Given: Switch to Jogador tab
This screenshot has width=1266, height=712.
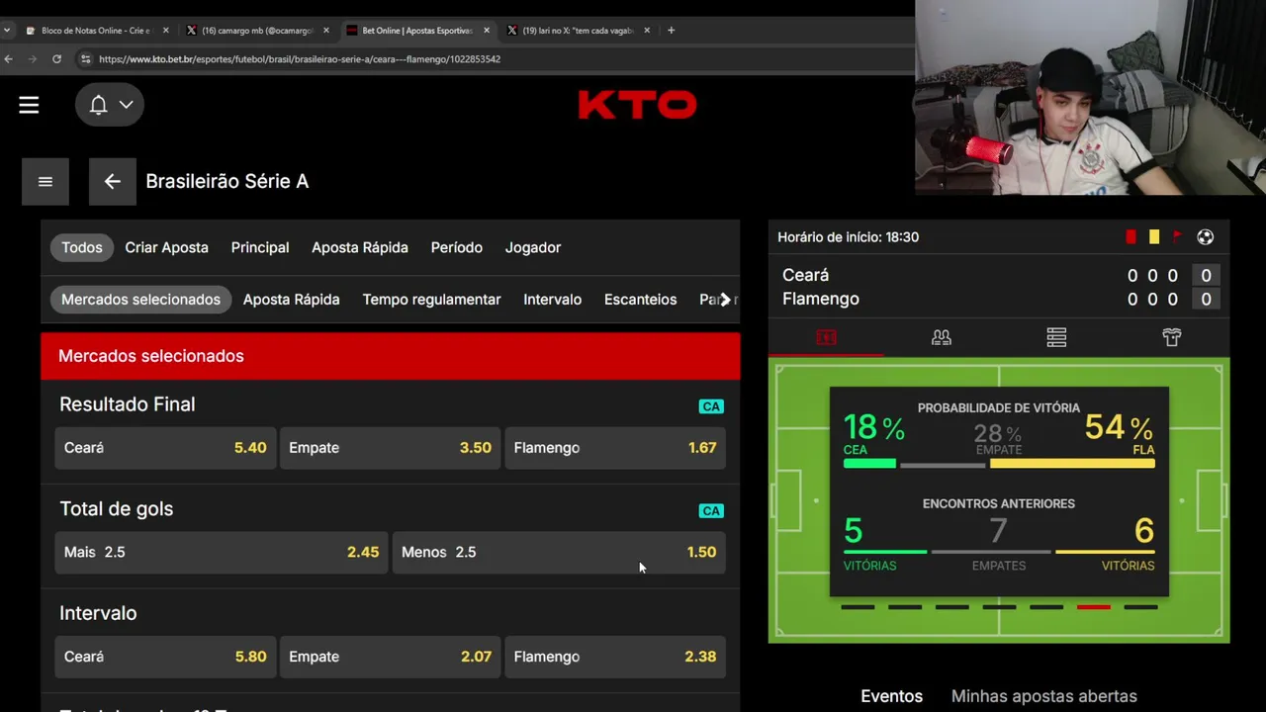Looking at the screenshot, I should [533, 247].
